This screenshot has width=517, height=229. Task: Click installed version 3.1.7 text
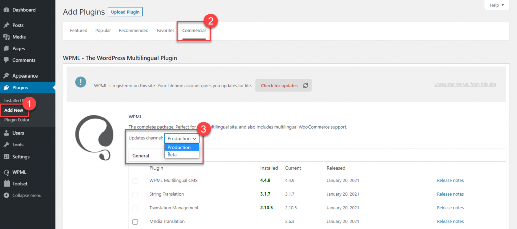265,194
